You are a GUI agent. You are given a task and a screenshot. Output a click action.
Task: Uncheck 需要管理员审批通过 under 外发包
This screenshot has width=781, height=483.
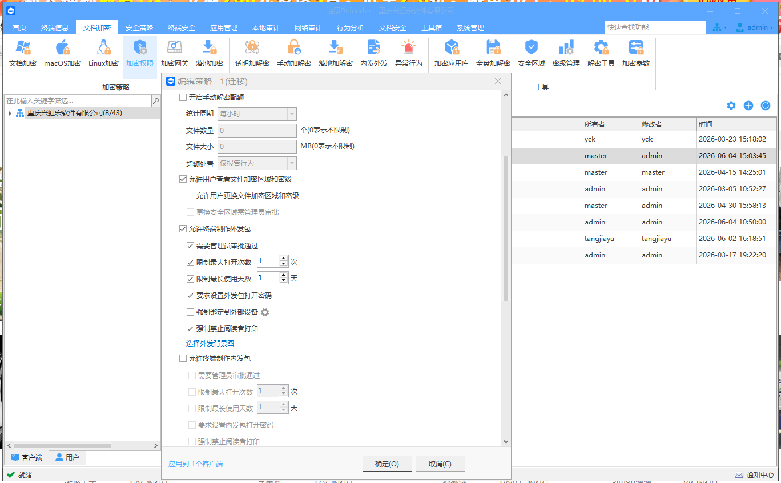(191, 246)
